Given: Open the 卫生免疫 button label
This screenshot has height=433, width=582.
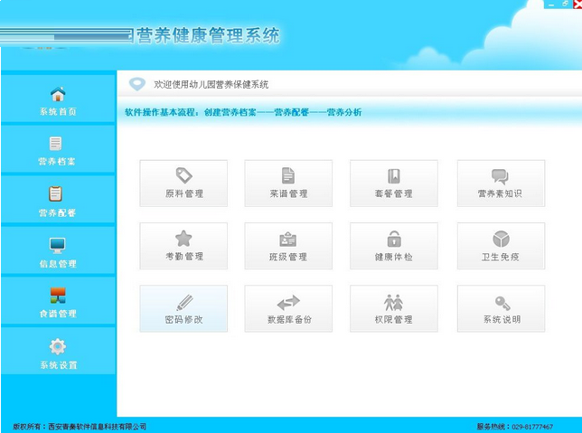Looking at the screenshot, I should click(501, 257).
